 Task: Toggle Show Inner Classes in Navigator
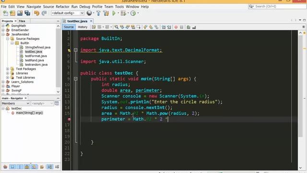(x=34, y=167)
